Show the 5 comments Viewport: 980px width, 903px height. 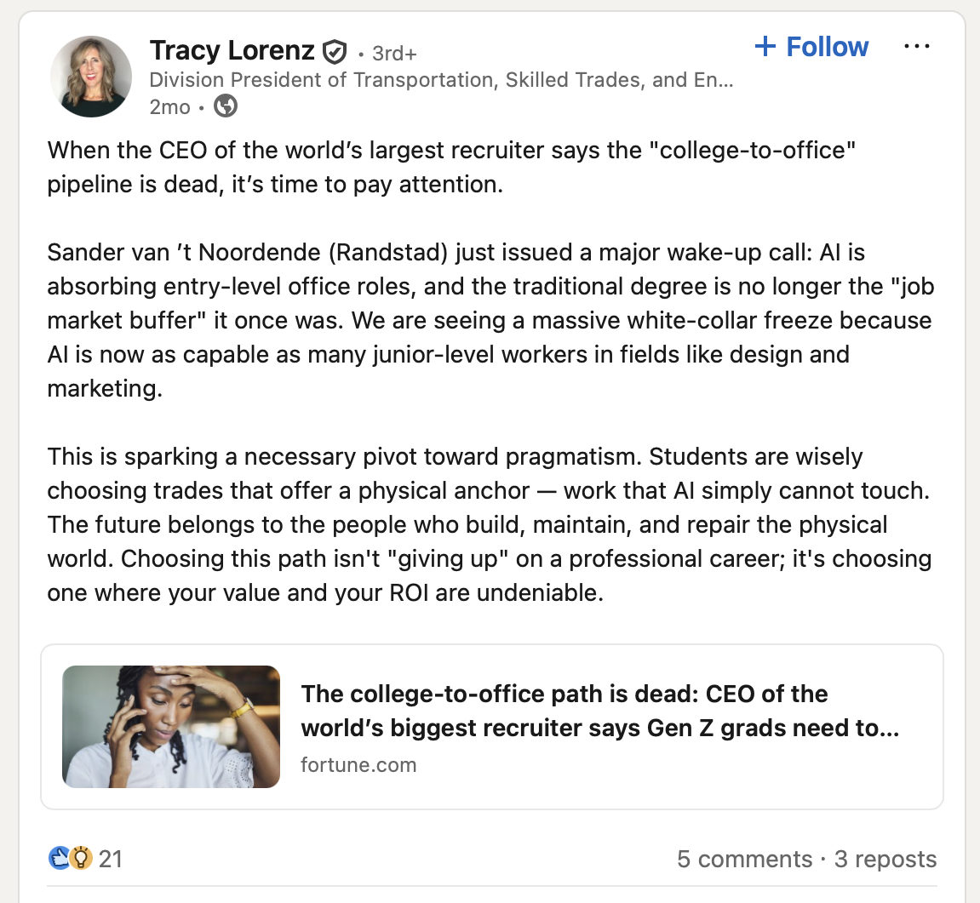pos(744,859)
